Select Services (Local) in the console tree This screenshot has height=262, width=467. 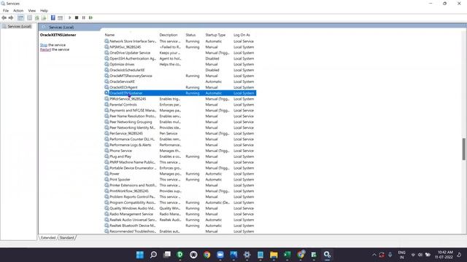pyautogui.click(x=20, y=26)
